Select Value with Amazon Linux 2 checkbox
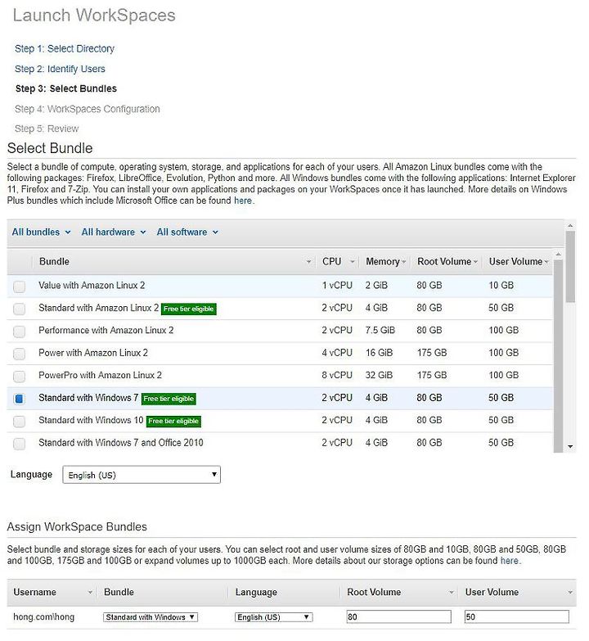Image resolution: width=589 pixels, height=641 pixels. pos(19,287)
